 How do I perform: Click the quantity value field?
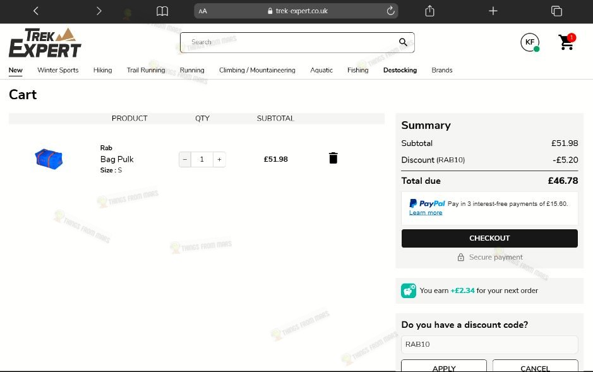pyautogui.click(x=202, y=160)
